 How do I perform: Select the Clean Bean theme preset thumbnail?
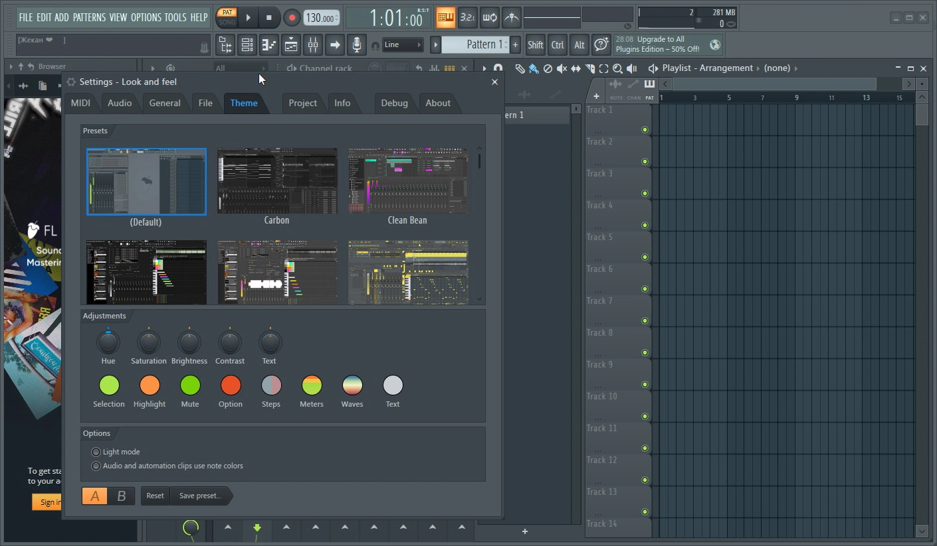pos(408,181)
